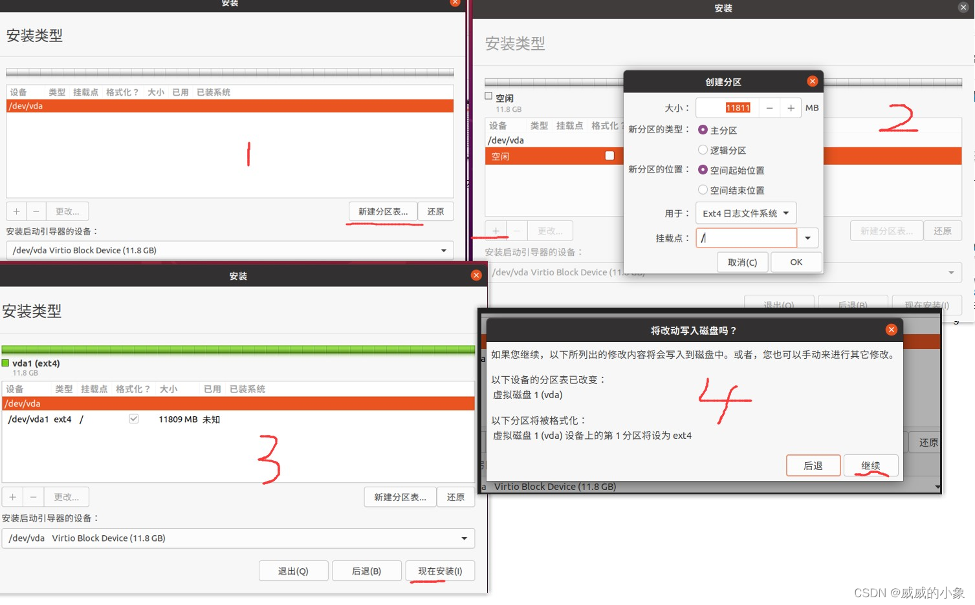
Task: Increase partition size with the + stepper
Action: 790,107
